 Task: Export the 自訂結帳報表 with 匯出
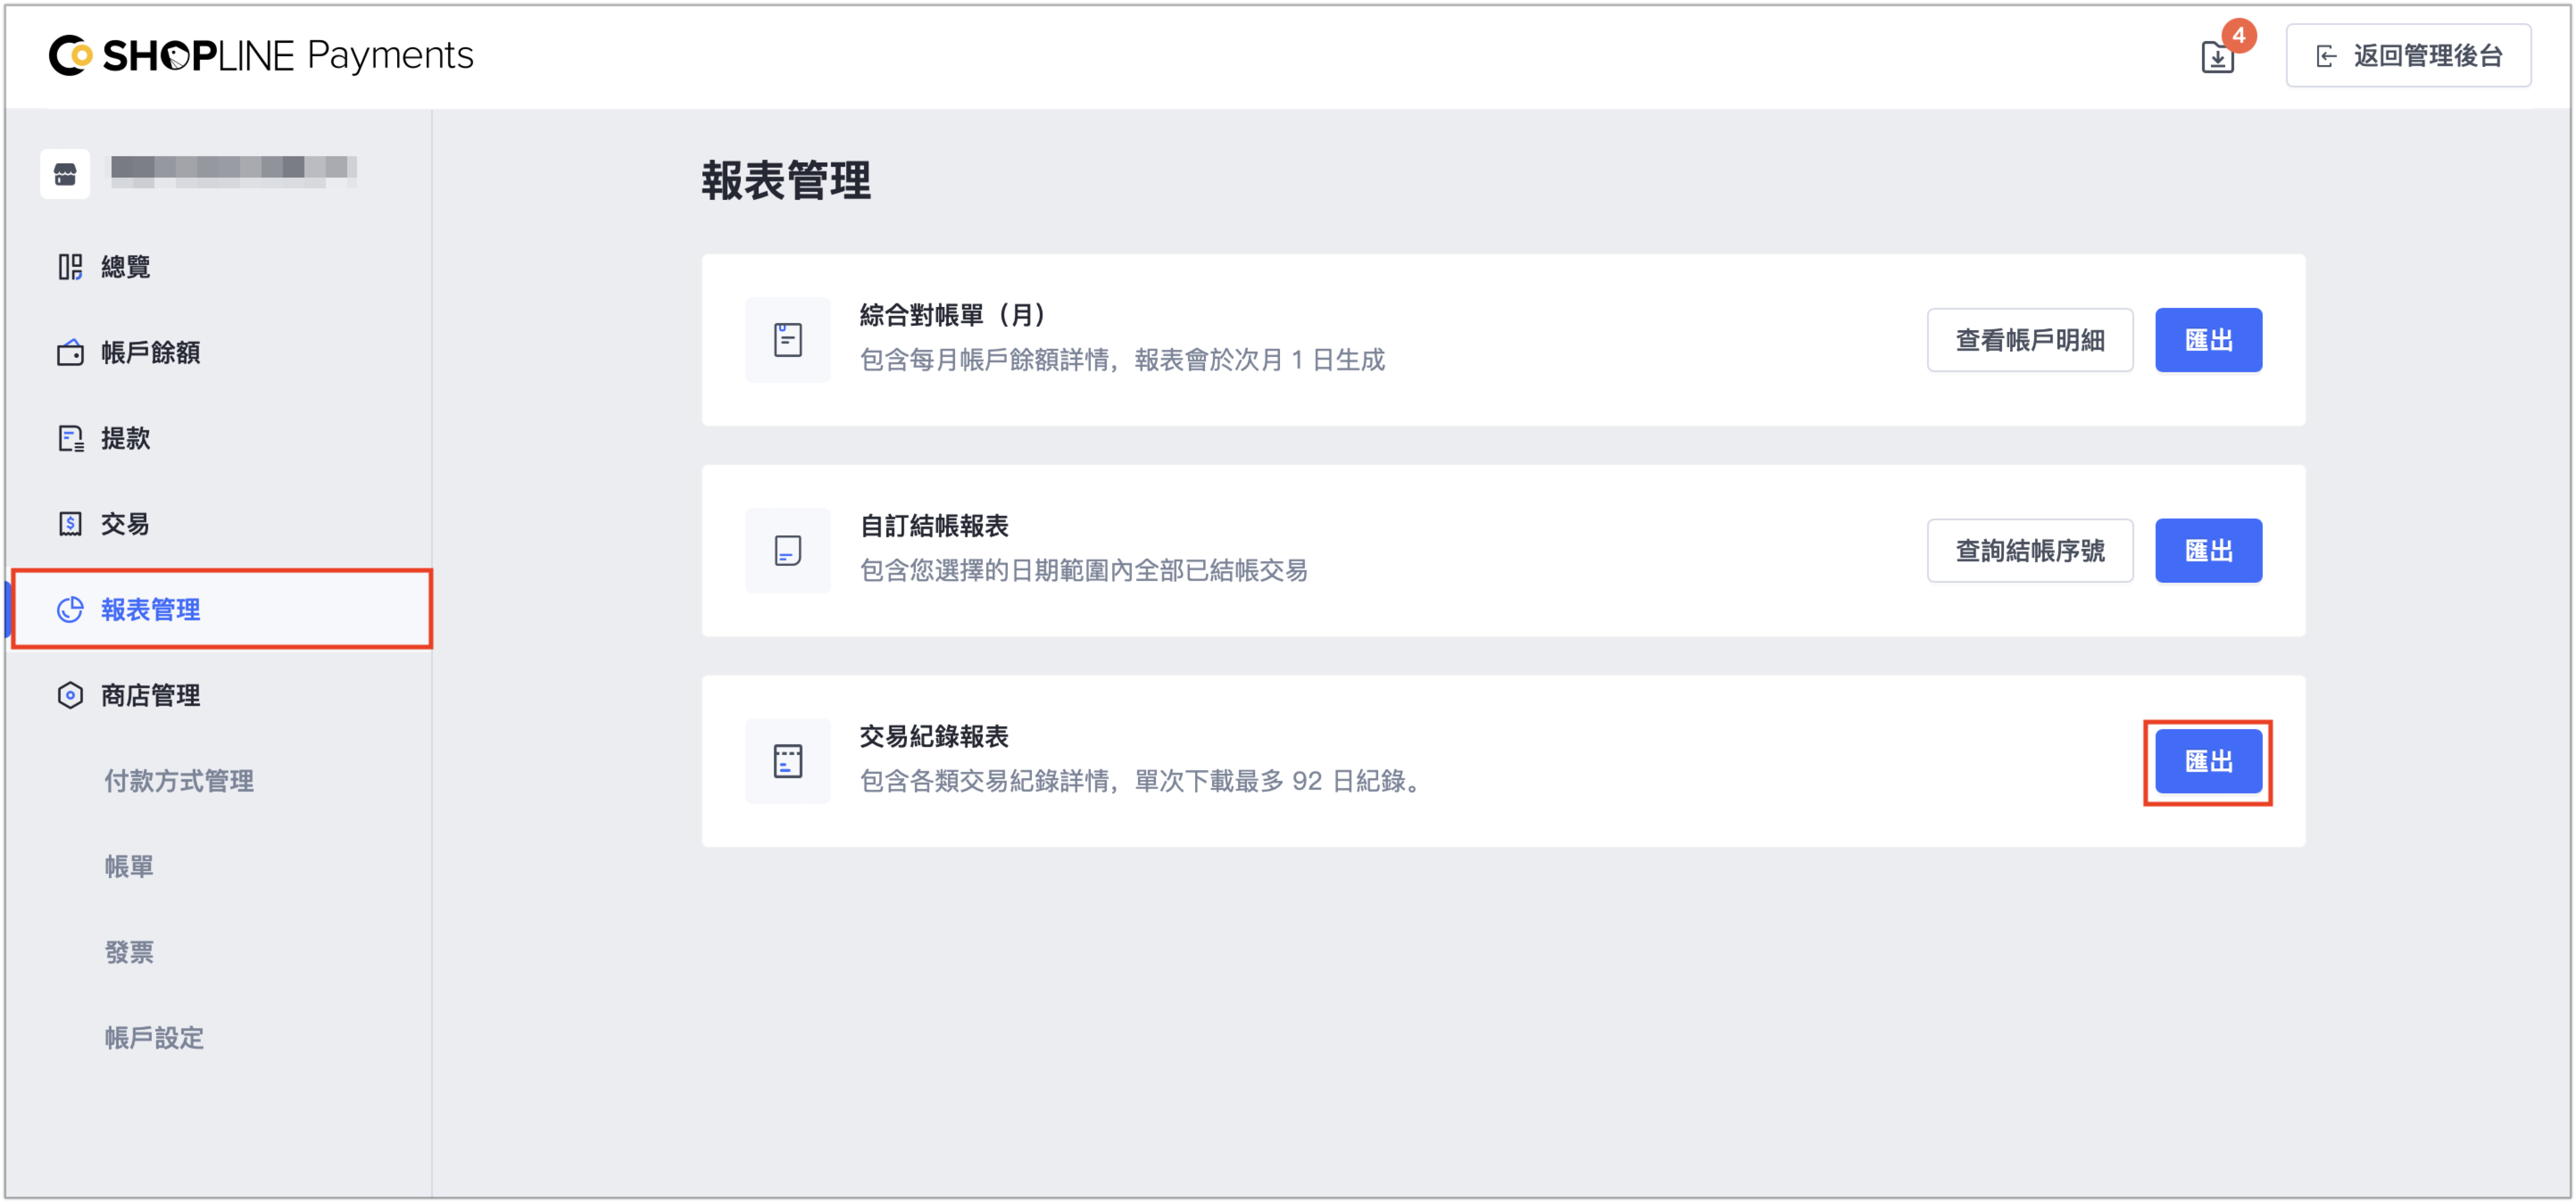click(2208, 551)
